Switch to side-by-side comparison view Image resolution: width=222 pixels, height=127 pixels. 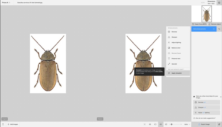(x=161, y=124)
